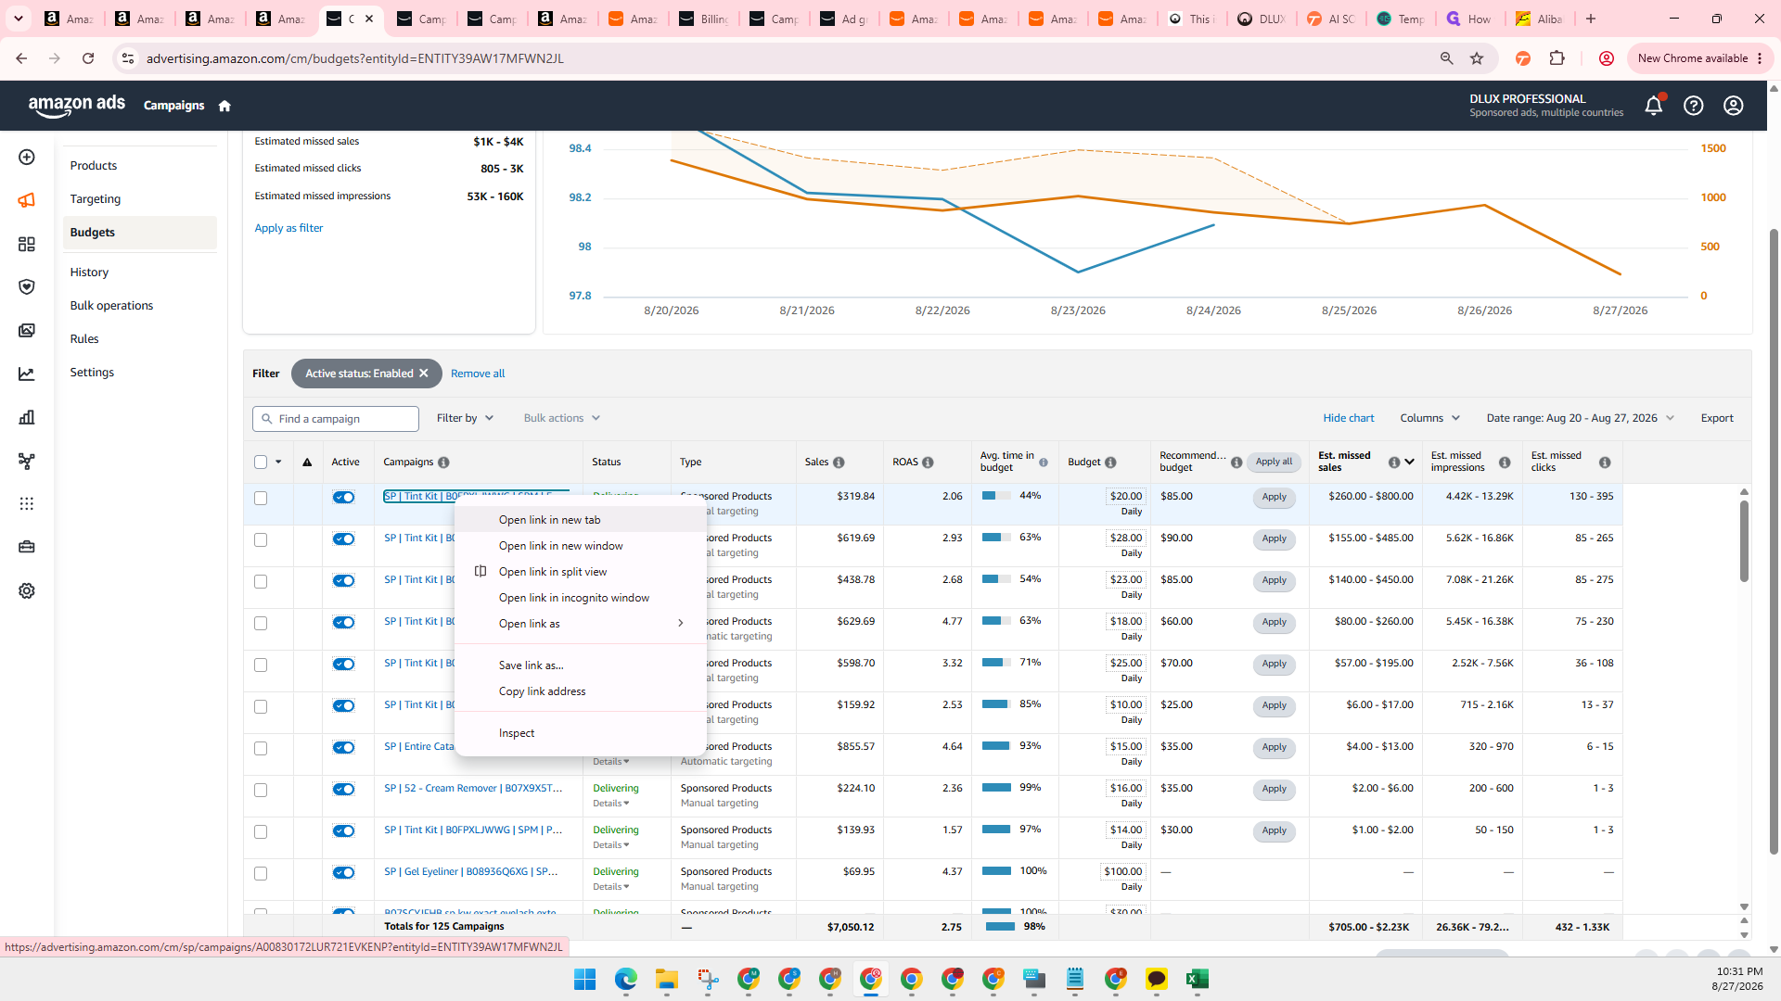Click the Find a campaign search field
This screenshot has width=1781, height=1001.
point(336,419)
